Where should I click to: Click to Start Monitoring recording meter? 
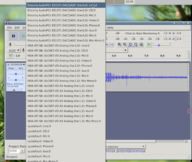141,33
